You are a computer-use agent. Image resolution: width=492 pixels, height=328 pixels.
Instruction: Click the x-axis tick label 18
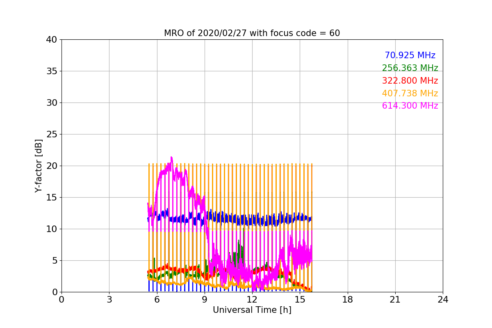347,299
